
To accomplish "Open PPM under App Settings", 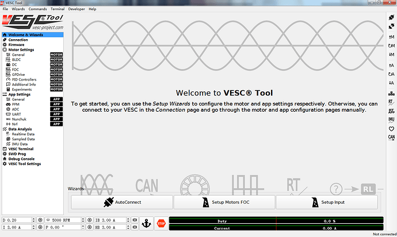I will [x=16, y=104].
